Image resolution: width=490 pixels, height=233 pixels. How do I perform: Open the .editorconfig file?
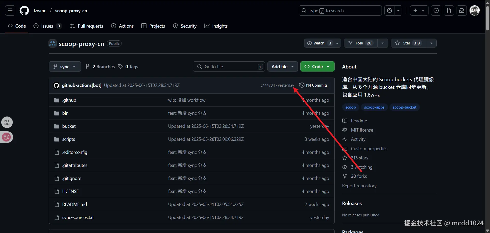75,152
